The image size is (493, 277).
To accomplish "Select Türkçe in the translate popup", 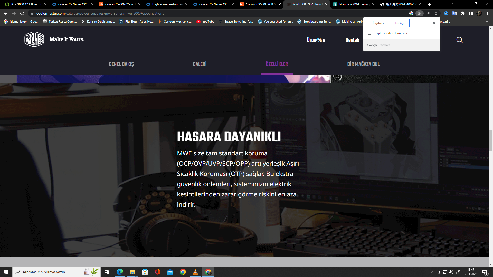I will 400,23.
